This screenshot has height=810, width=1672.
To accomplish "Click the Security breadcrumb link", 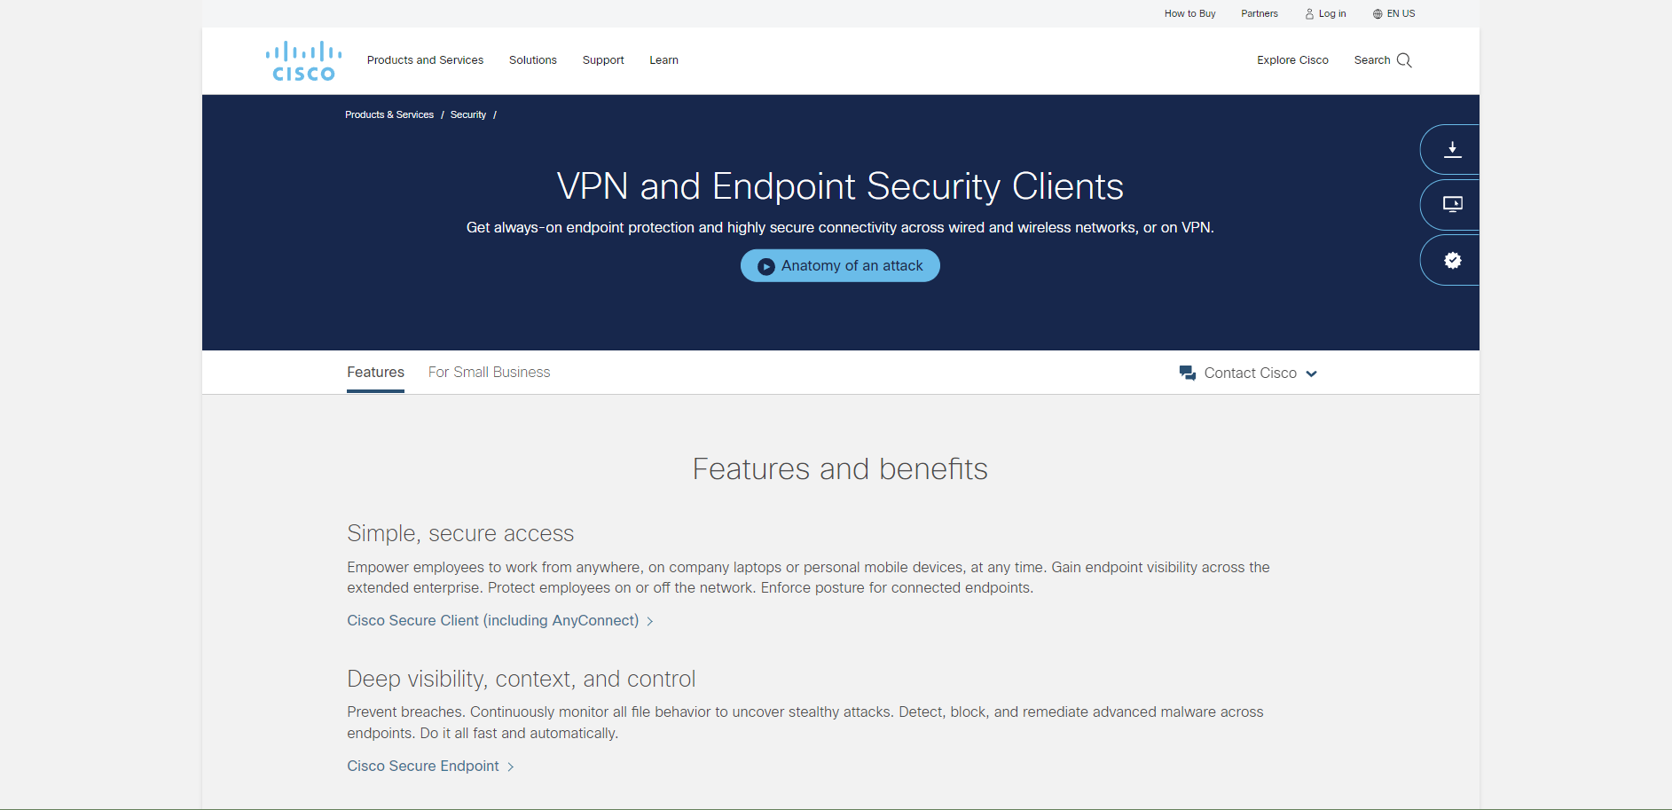I will 467,114.
